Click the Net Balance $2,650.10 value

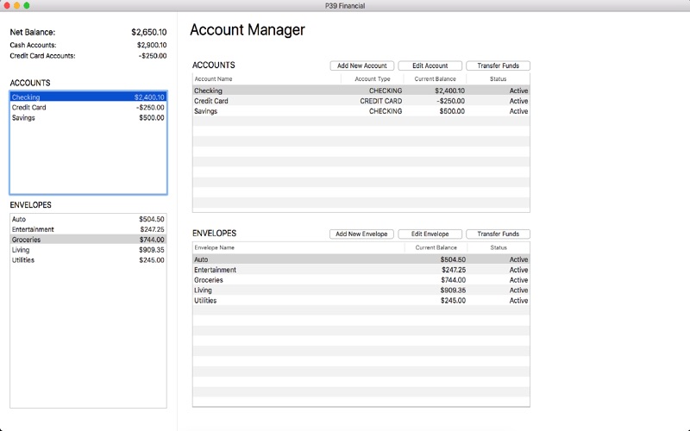click(148, 32)
